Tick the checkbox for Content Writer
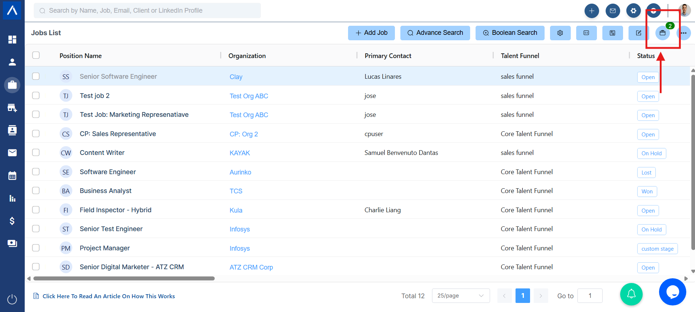 click(36, 152)
